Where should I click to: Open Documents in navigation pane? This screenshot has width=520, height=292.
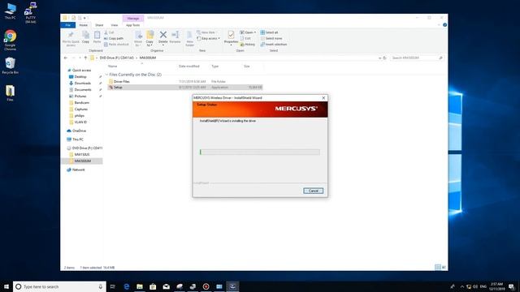[x=83, y=90]
